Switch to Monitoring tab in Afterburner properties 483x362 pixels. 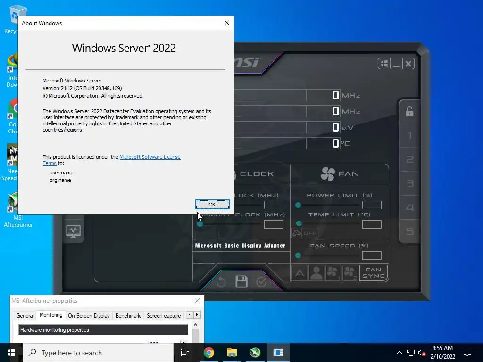pos(51,315)
